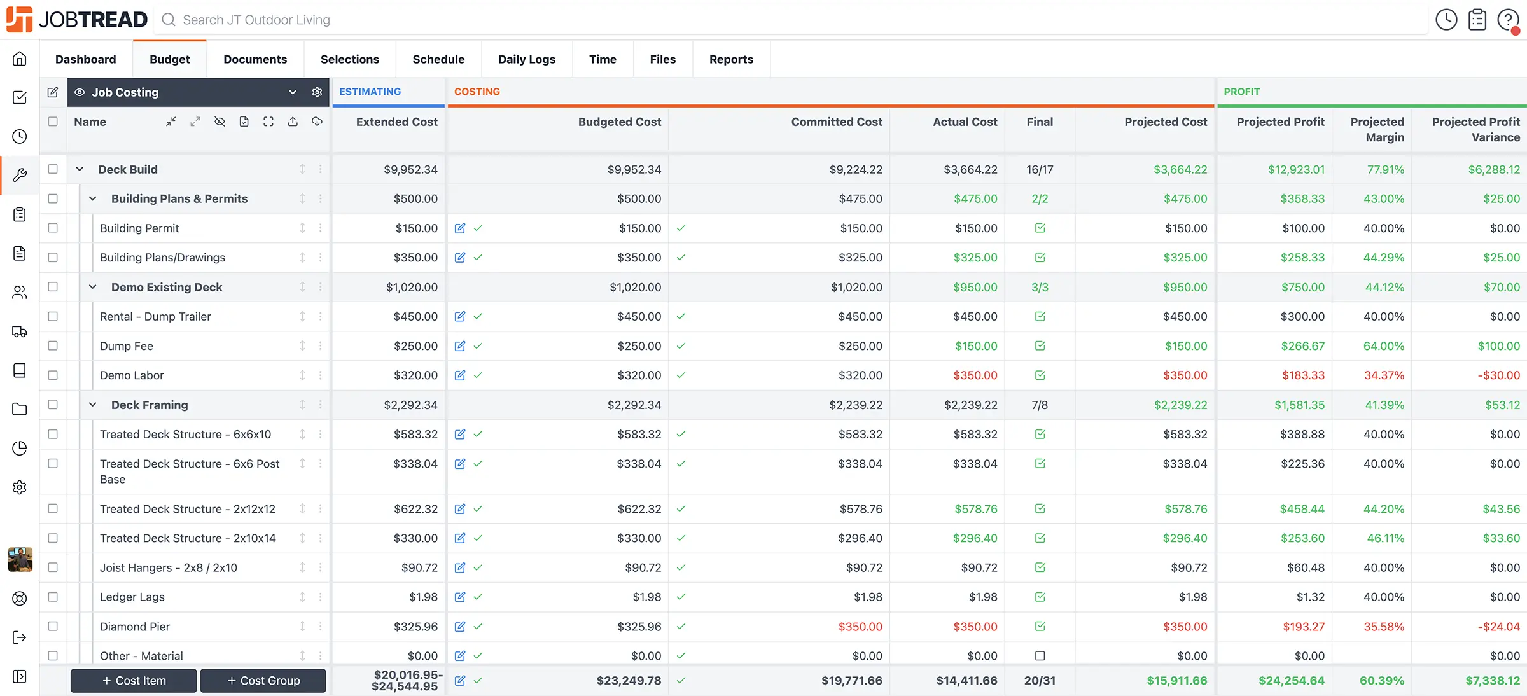This screenshot has width=1527, height=696.
Task: Open the help question mark icon
Action: click(1507, 20)
